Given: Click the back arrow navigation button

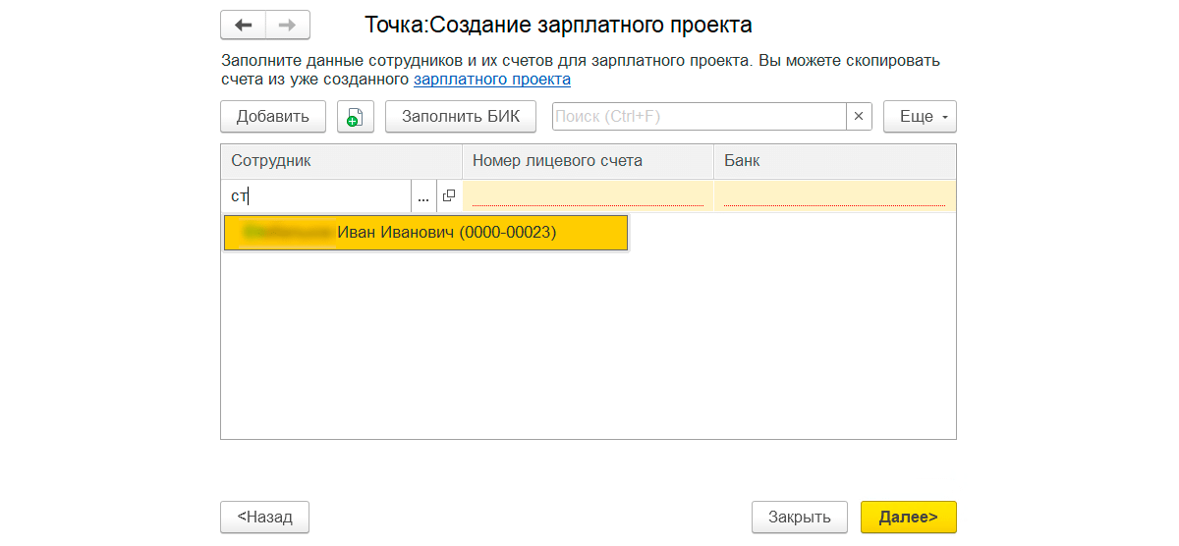Looking at the screenshot, I should point(244,25).
